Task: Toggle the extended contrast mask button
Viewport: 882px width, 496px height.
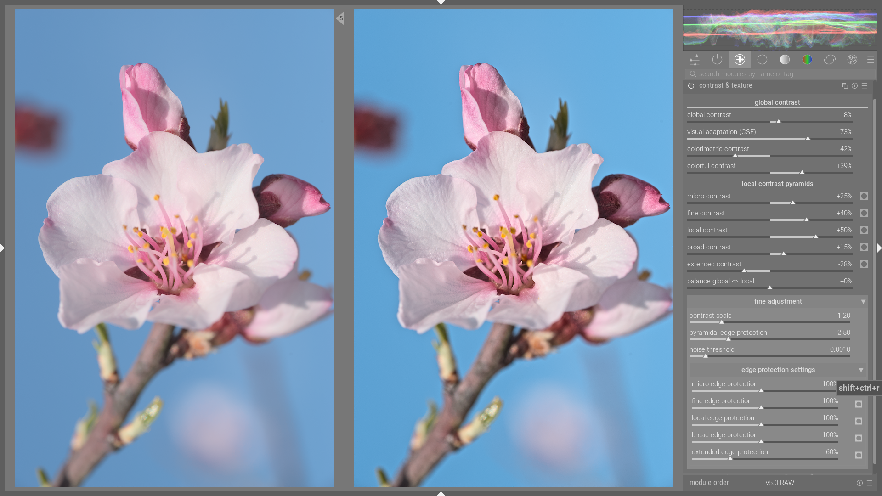Action: coord(864,265)
